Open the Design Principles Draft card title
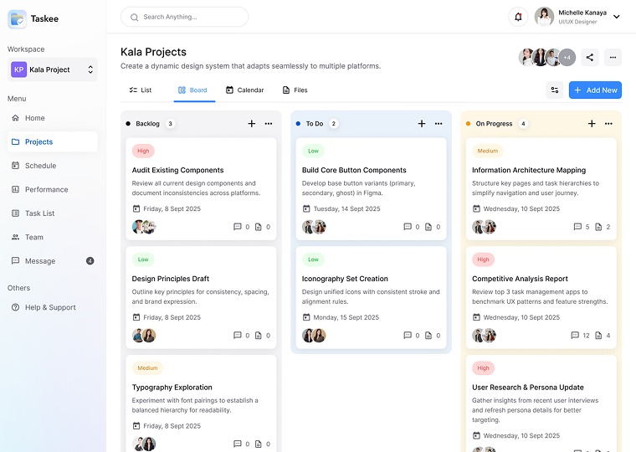Viewport: 636px width, 452px height. tap(171, 279)
